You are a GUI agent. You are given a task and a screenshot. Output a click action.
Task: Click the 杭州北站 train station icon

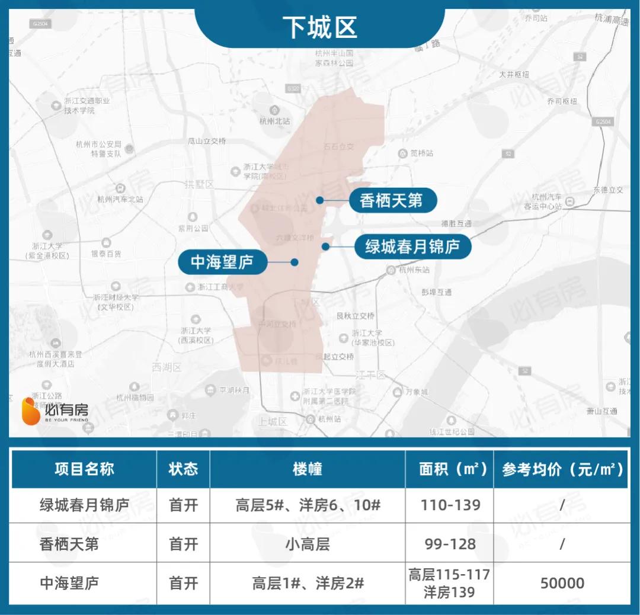pos(275,109)
